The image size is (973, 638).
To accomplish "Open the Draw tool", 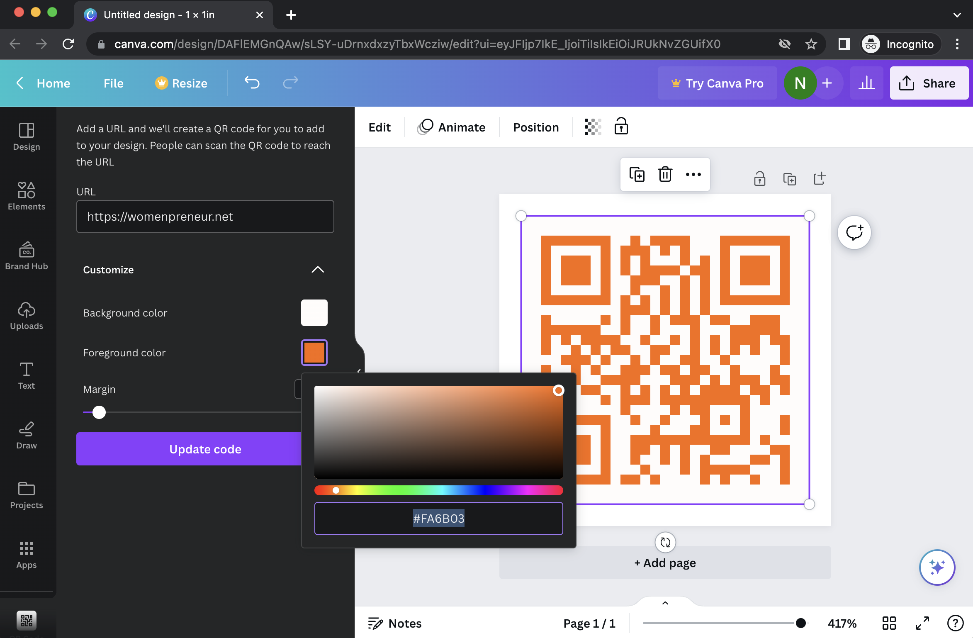I will tap(27, 436).
